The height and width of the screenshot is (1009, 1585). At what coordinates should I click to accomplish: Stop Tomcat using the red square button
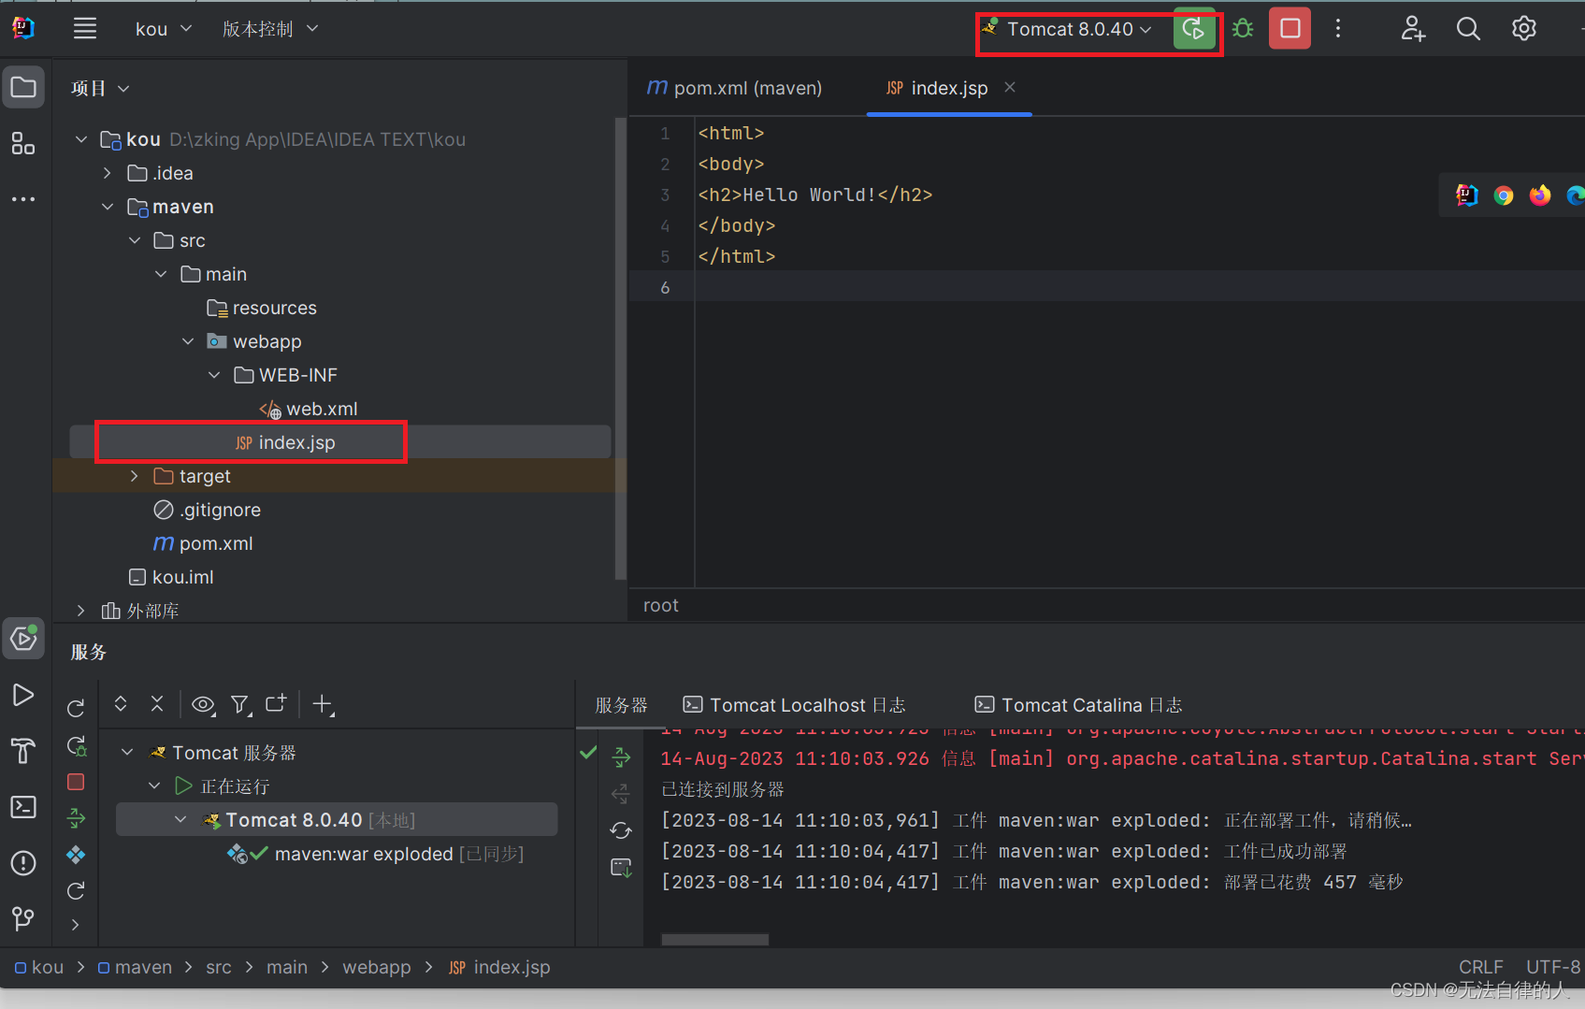coord(1290,28)
